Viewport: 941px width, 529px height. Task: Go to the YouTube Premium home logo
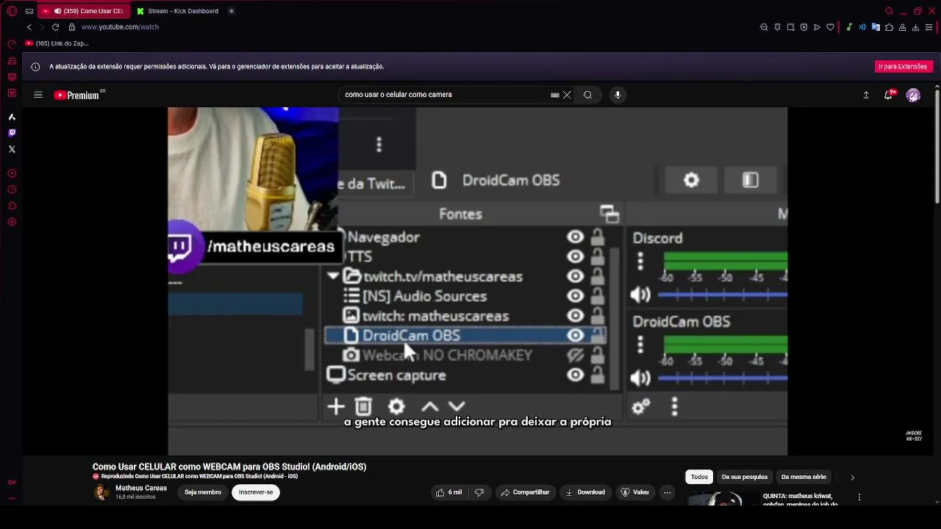76,95
